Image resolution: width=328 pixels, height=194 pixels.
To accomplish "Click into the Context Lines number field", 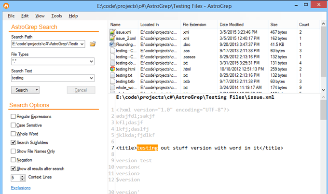I will (x=15, y=178).
